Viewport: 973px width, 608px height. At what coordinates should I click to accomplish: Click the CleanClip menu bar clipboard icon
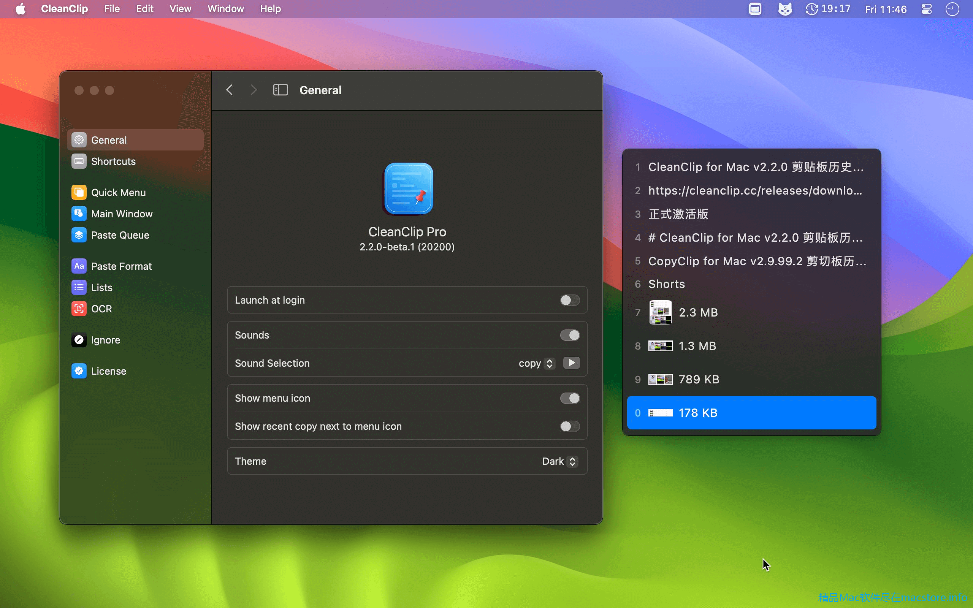pos(755,9)
